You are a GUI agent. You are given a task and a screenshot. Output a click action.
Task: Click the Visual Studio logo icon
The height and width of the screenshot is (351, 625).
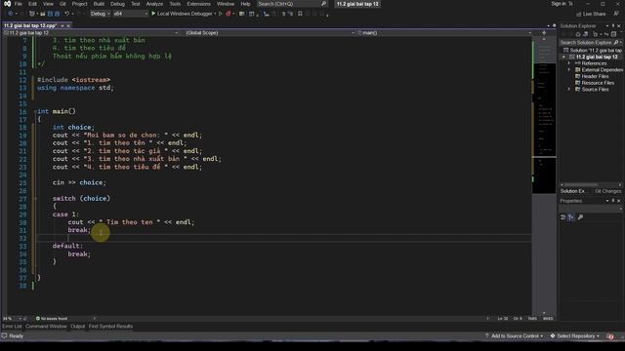pyautogui.click(x=7, y=4)
